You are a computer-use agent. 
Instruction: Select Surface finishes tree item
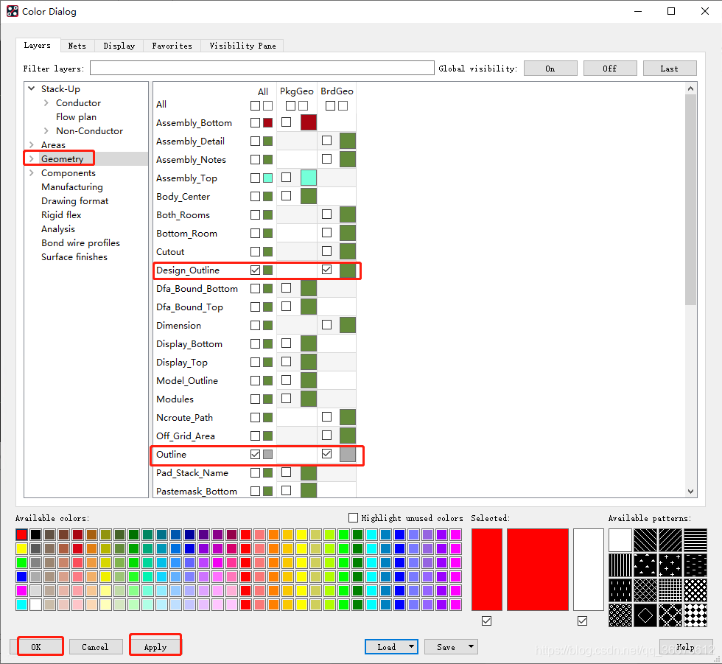tap(74, 257)
